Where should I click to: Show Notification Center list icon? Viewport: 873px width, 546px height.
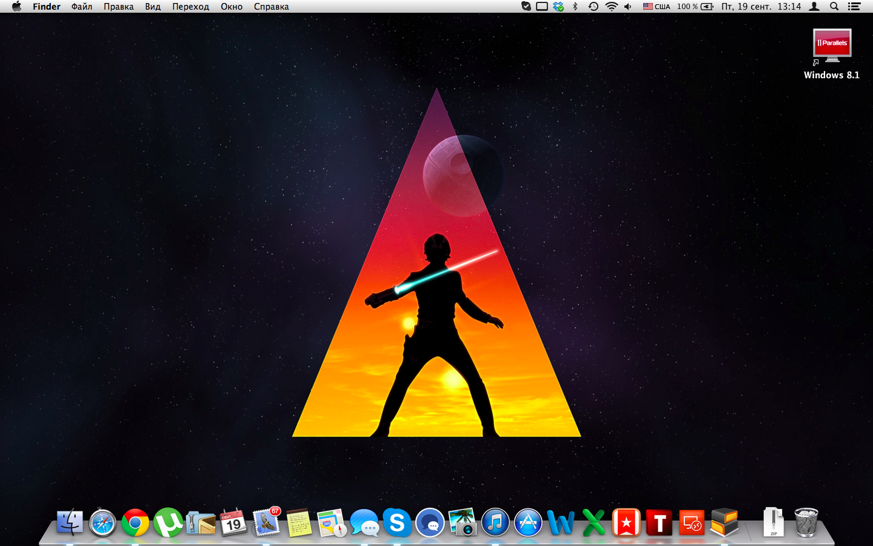(x=854, y=7)
